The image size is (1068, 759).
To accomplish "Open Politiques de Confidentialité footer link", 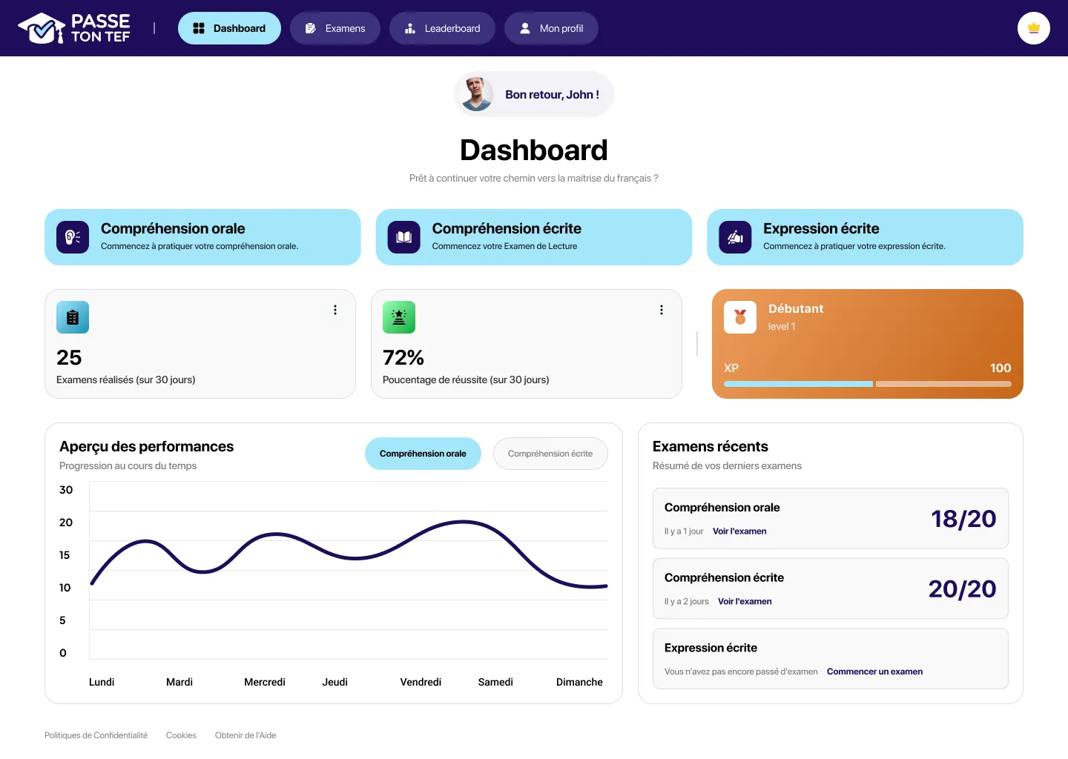I will click(x=96, y=735).
